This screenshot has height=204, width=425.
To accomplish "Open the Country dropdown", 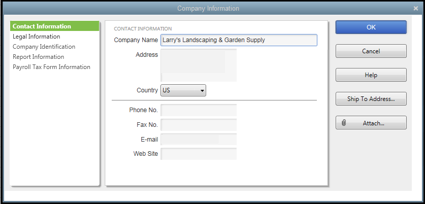I will click(183, 90).
